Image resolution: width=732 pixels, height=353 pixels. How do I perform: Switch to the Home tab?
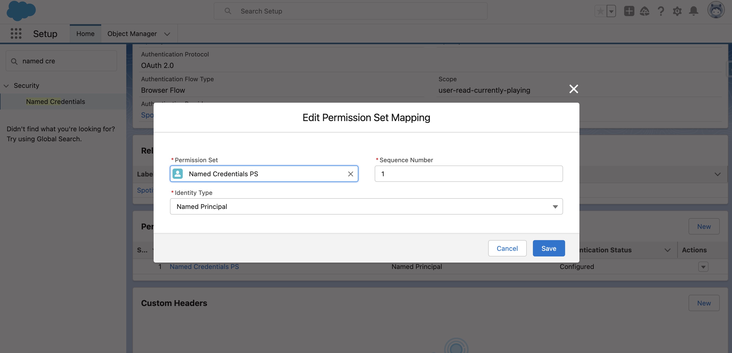pos(85,33)
